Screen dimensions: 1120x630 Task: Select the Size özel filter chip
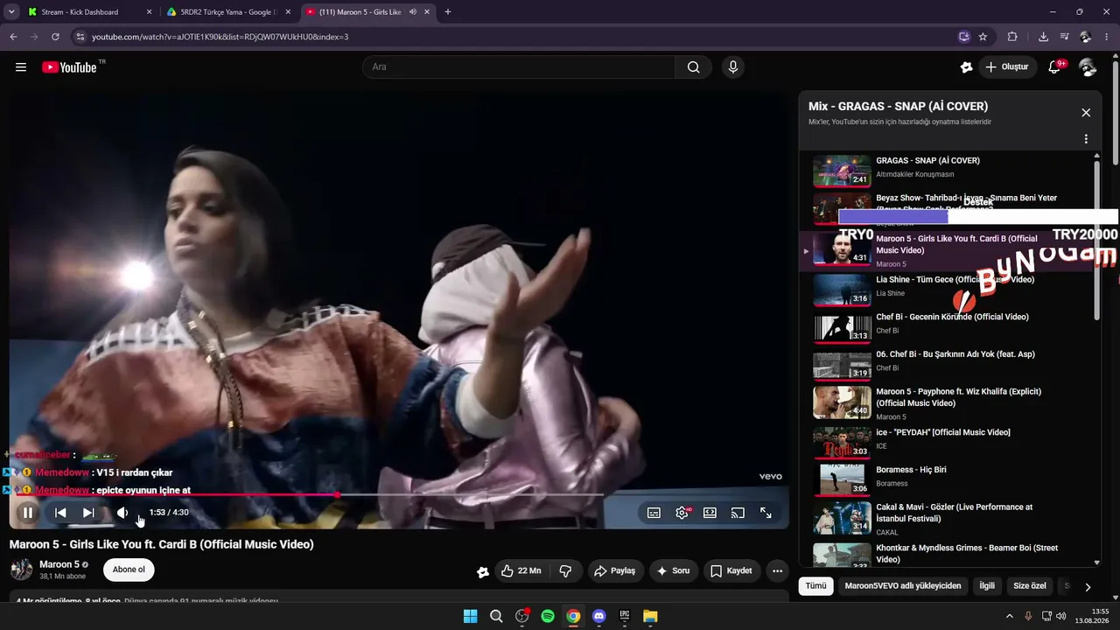coord(1030,586)
